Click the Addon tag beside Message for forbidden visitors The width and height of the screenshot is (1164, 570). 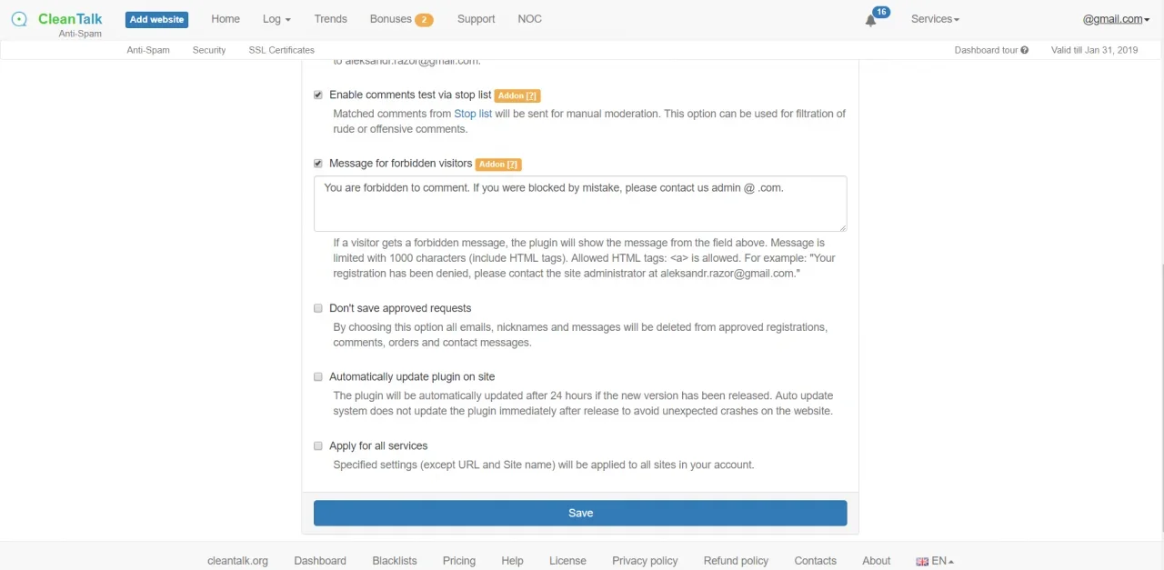497,164
